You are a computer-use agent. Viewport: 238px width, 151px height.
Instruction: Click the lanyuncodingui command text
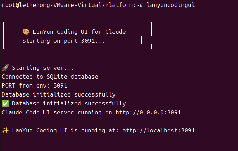click(x=171, y=5)
